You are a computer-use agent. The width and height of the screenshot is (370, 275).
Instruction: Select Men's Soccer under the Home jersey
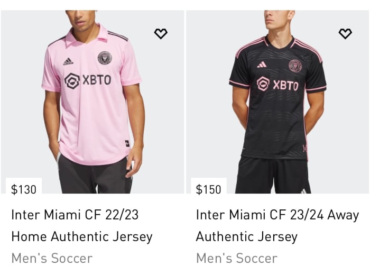point(52,258)
